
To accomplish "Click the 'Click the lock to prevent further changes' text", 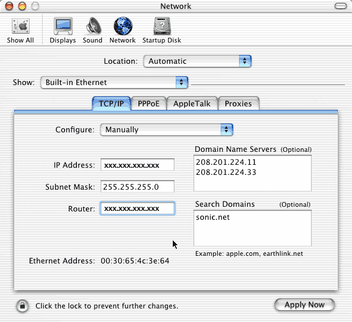I will tap(107, 306).
